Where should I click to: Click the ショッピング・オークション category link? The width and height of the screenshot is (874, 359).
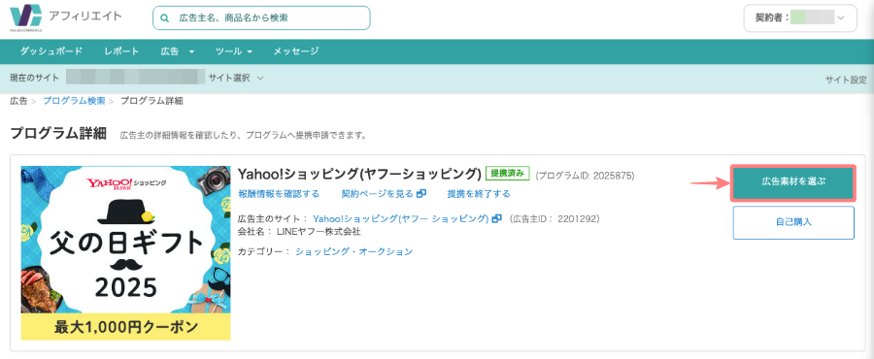(x=353, y=251)
